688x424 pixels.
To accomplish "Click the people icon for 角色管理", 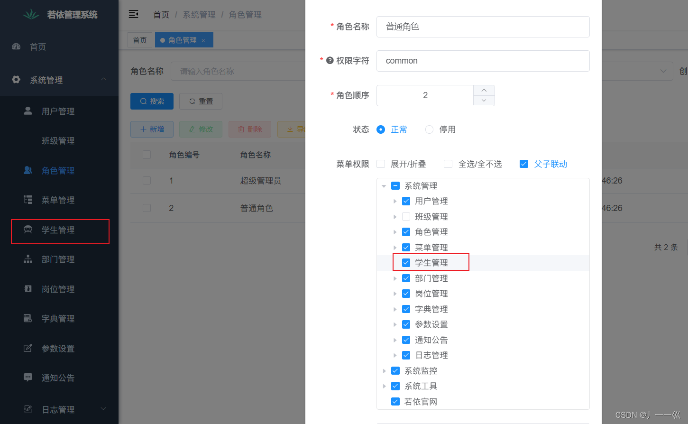I will [28, 170].
